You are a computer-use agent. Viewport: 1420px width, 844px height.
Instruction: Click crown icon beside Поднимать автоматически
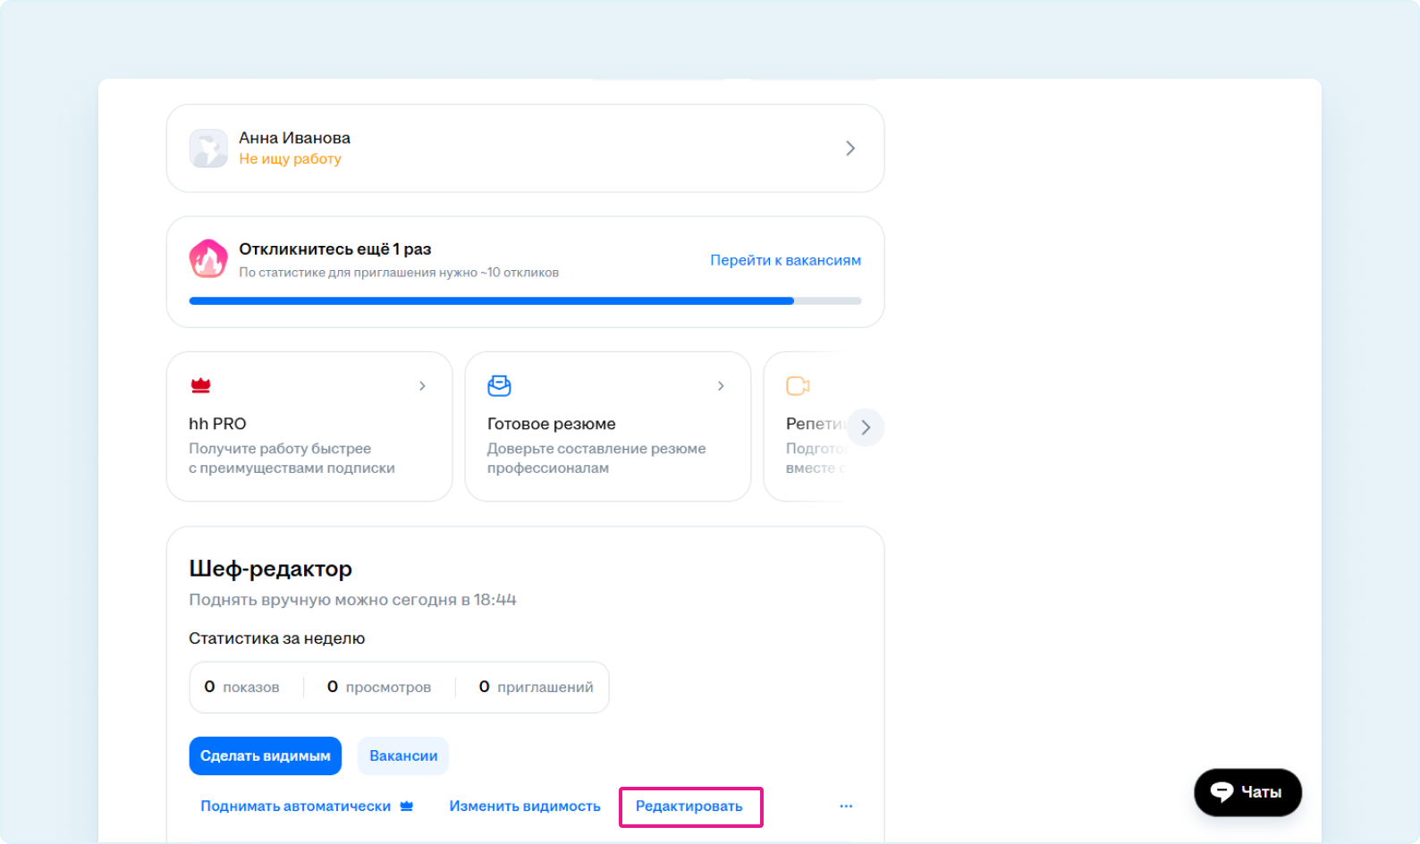(407, 806)
